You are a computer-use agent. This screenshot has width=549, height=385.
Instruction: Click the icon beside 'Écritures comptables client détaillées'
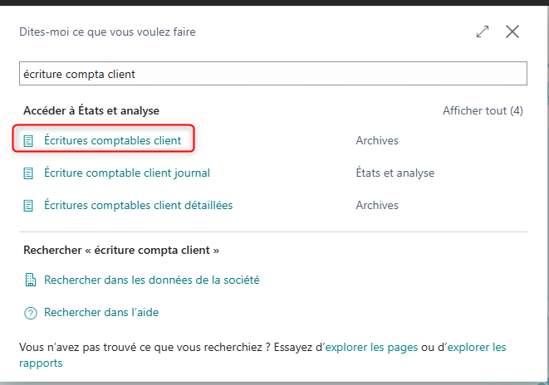point(29,205)
